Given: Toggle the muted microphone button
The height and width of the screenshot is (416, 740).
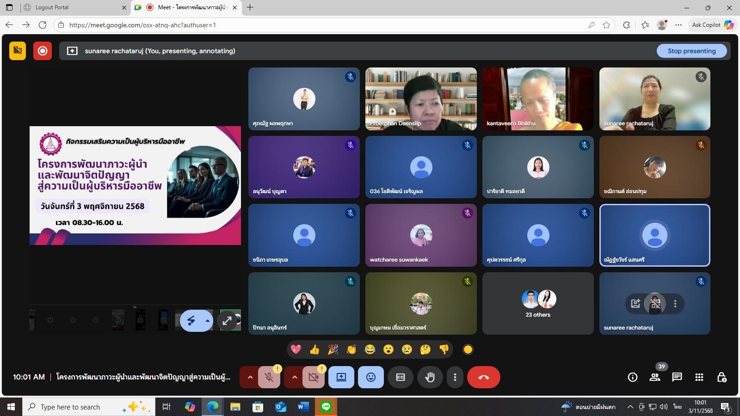Looking at the screenshot, I should (269, 377).
